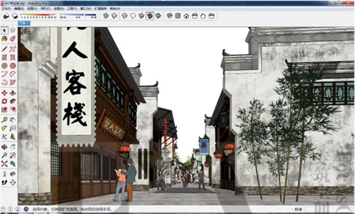Select the Position Camera tool
Viewport: 355px width, 214px height.
pos(5,173)
